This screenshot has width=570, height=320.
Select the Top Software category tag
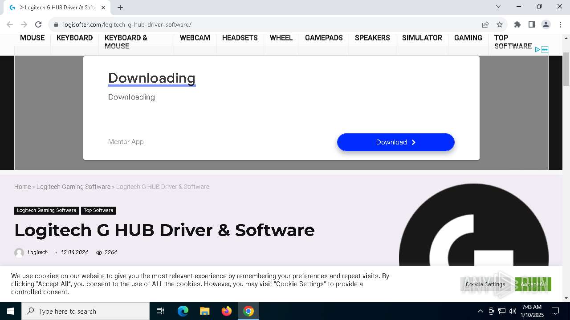98,210
